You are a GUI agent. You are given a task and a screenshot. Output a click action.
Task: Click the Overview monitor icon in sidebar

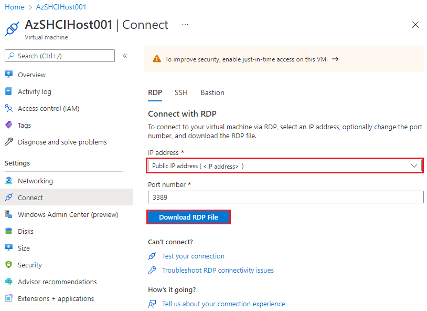click(9, 75)
